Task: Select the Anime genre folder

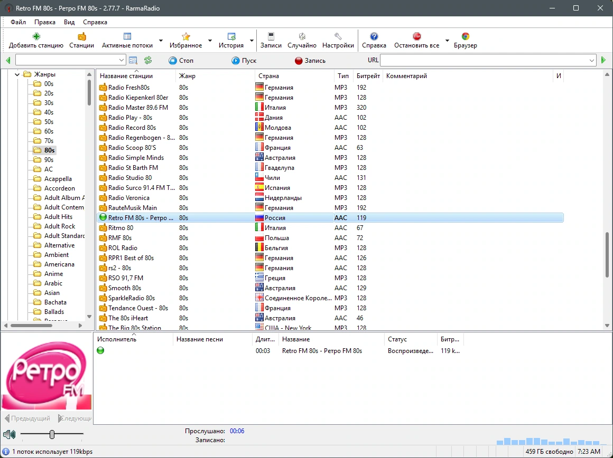Action: tap(53, 274)
